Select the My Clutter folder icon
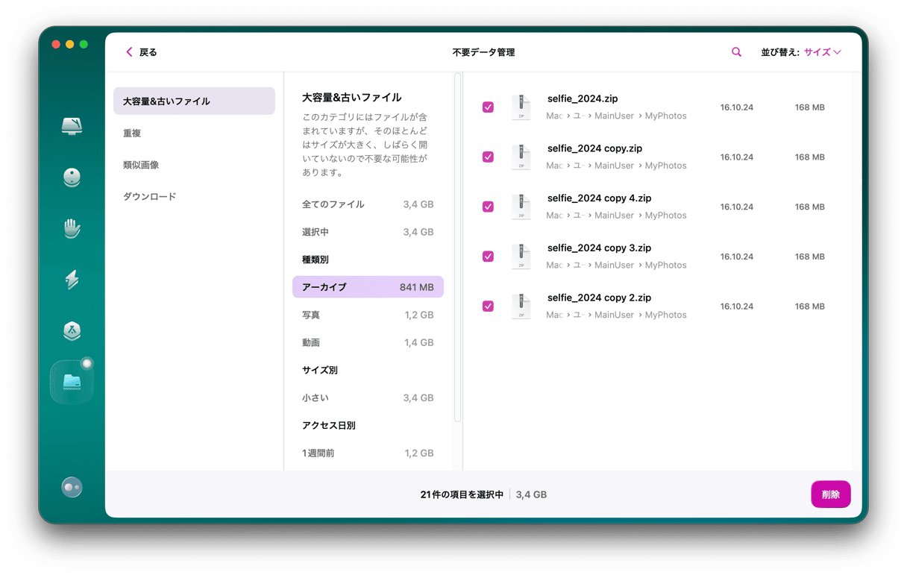 click(72, 382)
